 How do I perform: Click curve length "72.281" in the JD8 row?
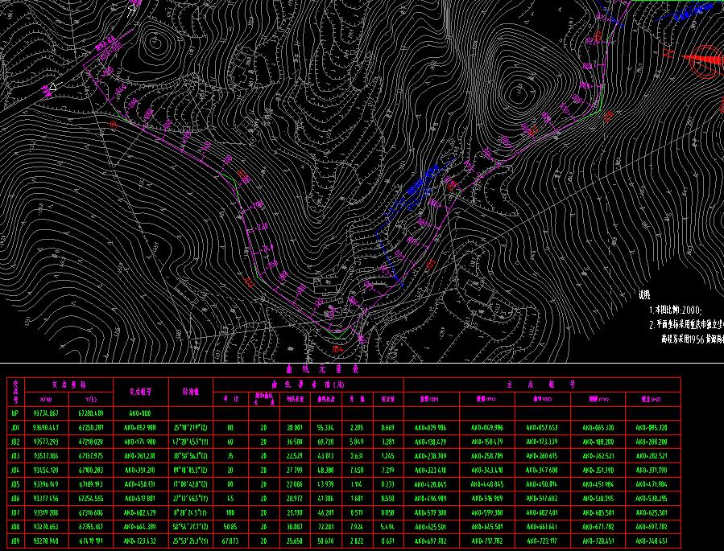point(325,527)
